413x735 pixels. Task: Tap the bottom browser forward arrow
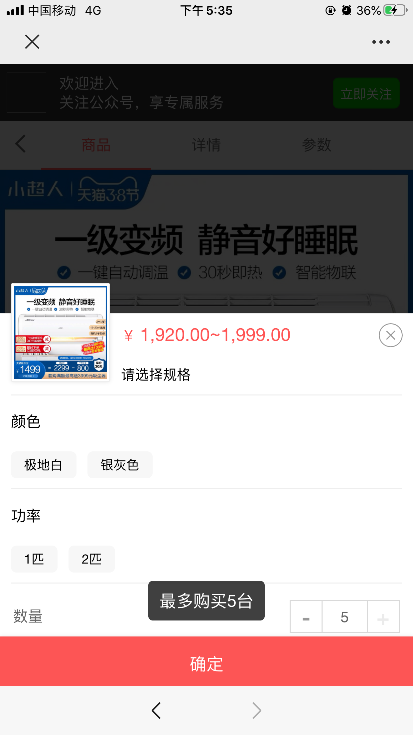click(256, 711)
